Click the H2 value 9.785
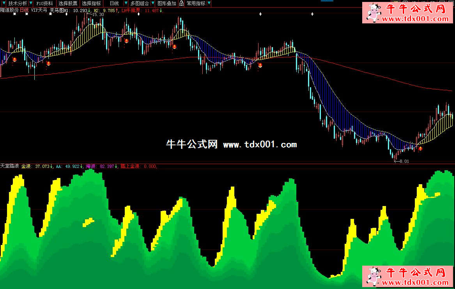455x289 pixels. 109,11
